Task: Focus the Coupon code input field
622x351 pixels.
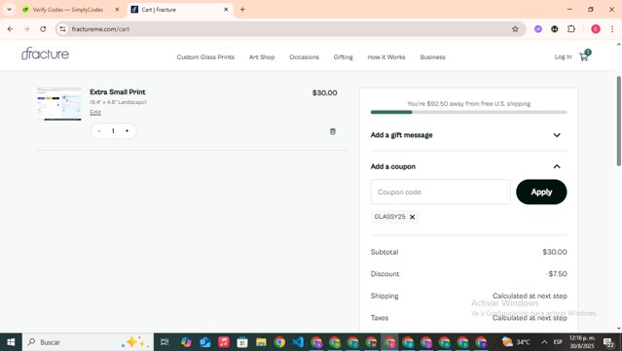Action: pyautogui.click(x=440, y=193)
